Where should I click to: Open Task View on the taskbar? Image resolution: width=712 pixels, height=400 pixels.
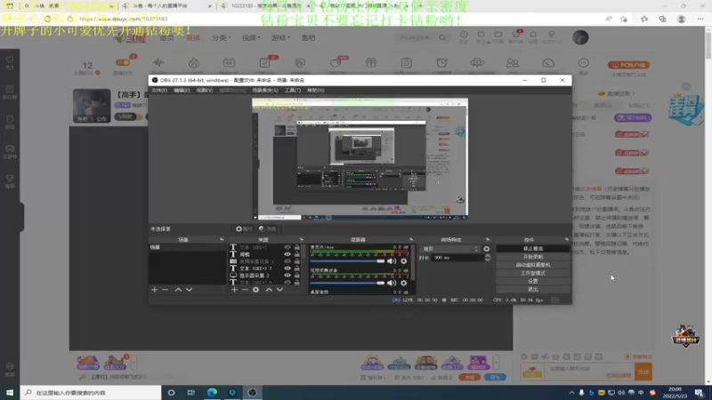pyautogui.click(x=191, y=392)
